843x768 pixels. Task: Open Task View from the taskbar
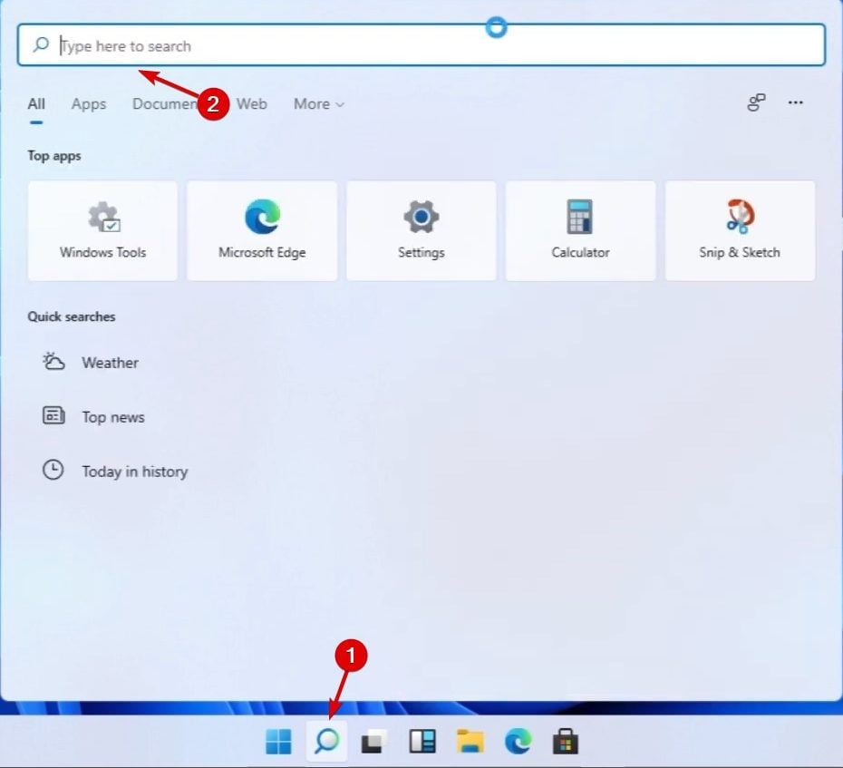pos(373,741)
